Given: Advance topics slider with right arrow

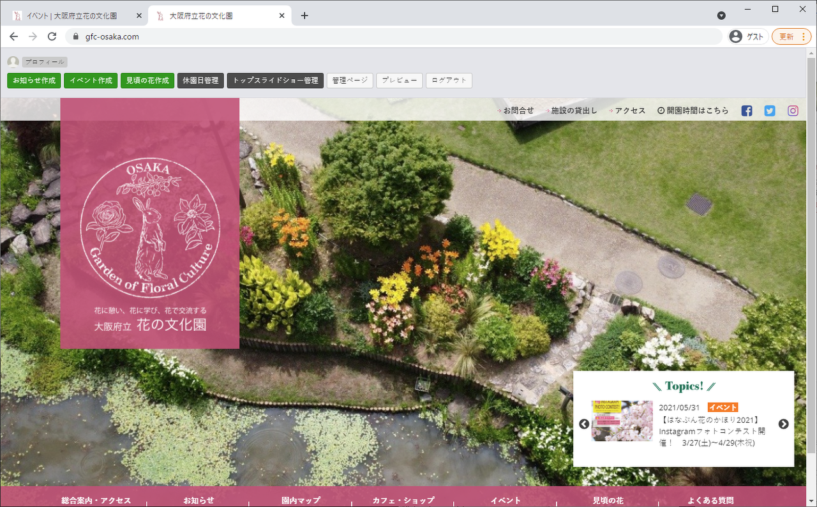Looking at the screenshot, I should coord(783,424).
